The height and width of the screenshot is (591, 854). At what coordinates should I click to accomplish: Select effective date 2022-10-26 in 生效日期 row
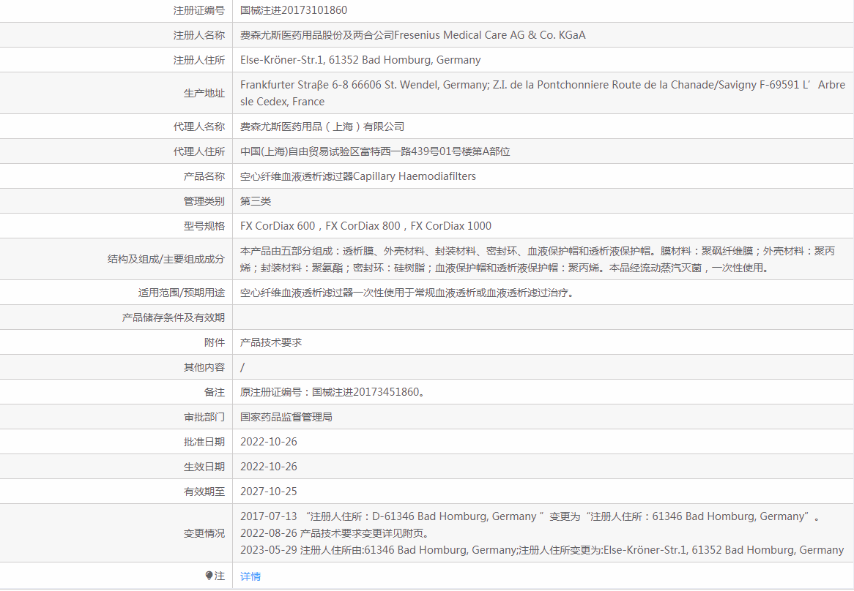click(x=269, y=467)
